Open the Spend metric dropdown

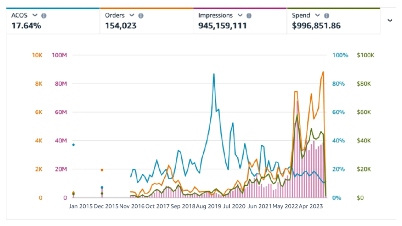318,15
